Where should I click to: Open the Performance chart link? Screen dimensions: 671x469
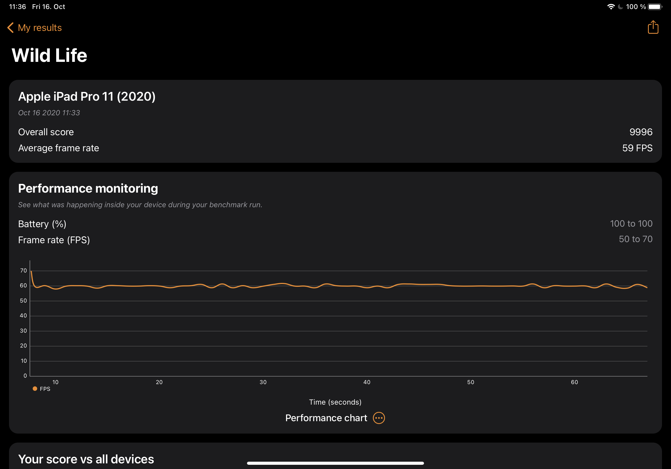click(x=326, y=418)
